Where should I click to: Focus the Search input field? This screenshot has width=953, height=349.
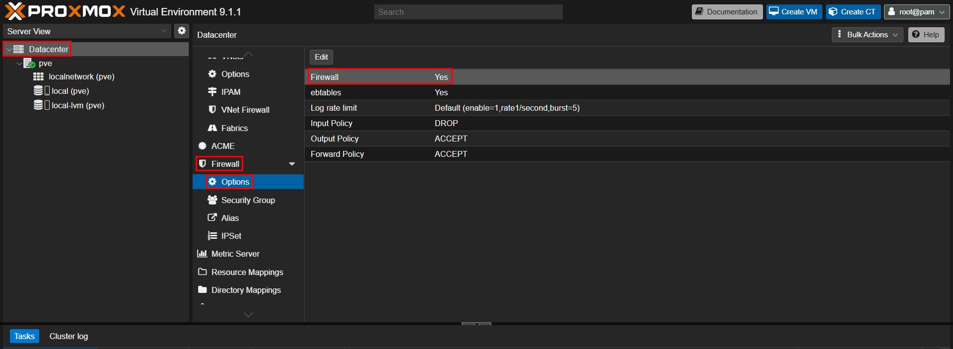(x=469, y=12)
